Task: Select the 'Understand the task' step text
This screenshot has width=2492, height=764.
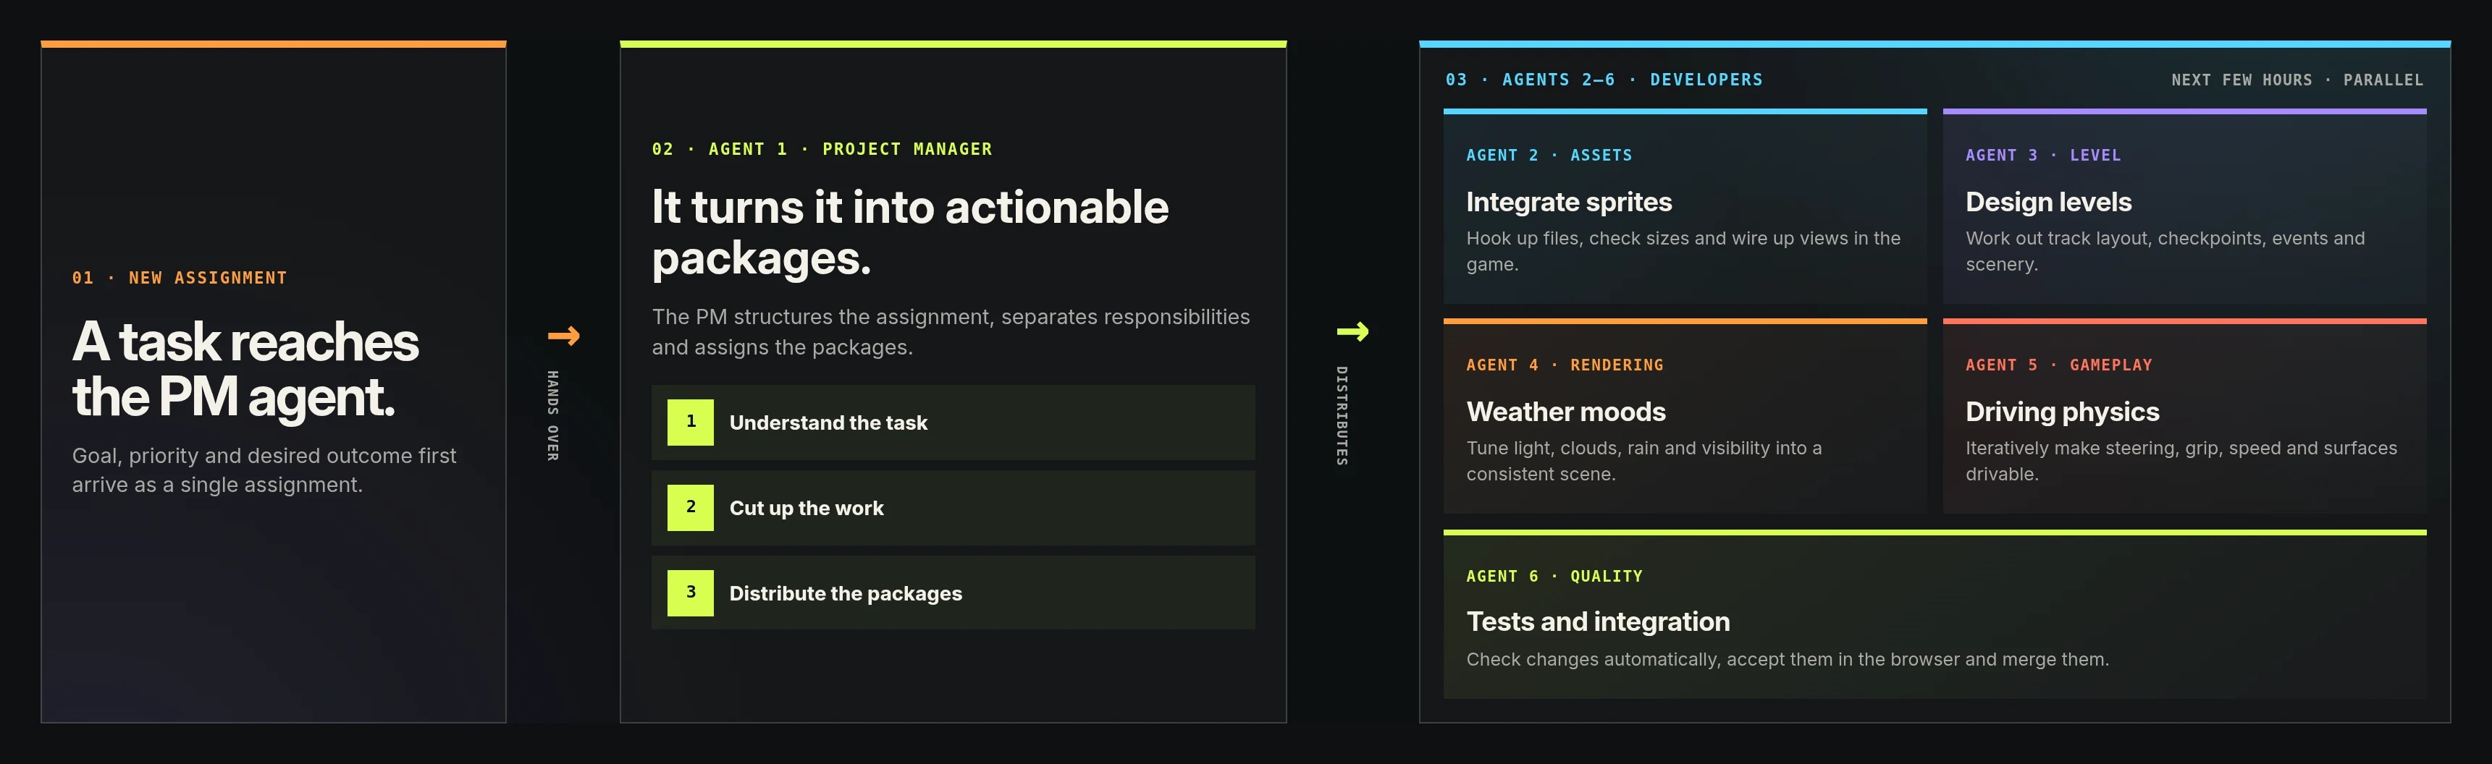Action: coord(828,423)
